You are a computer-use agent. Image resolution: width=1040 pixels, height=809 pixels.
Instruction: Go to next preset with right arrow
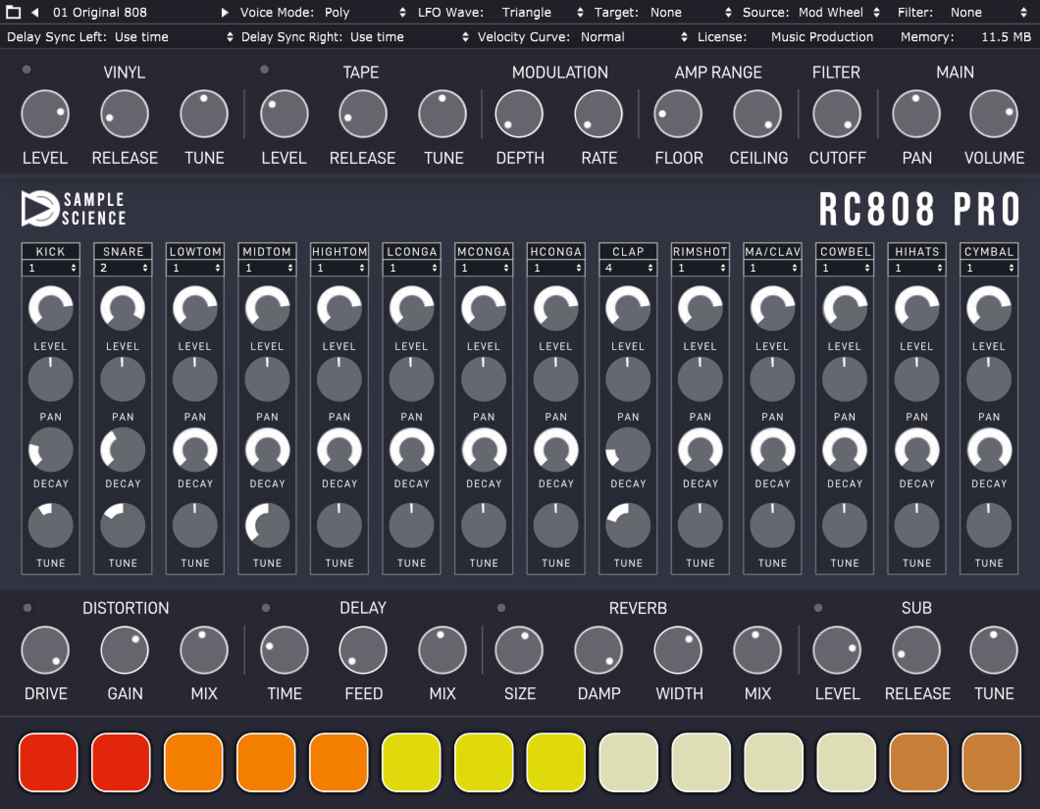(x=225, y=12)
